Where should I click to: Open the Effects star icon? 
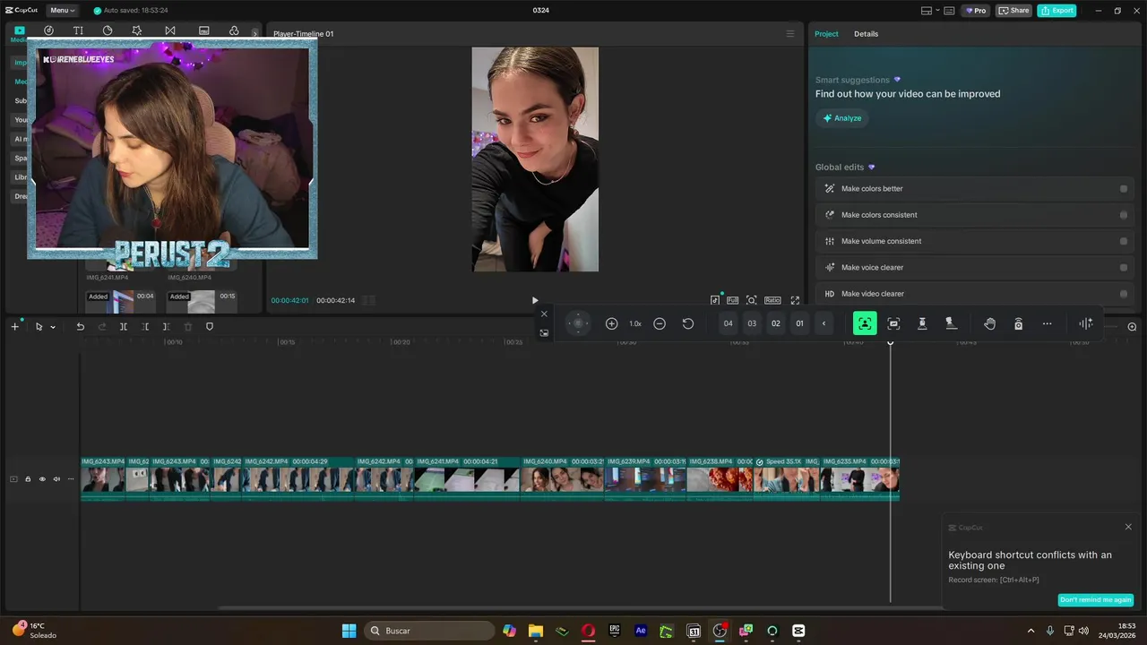click(x=136, y=30)
